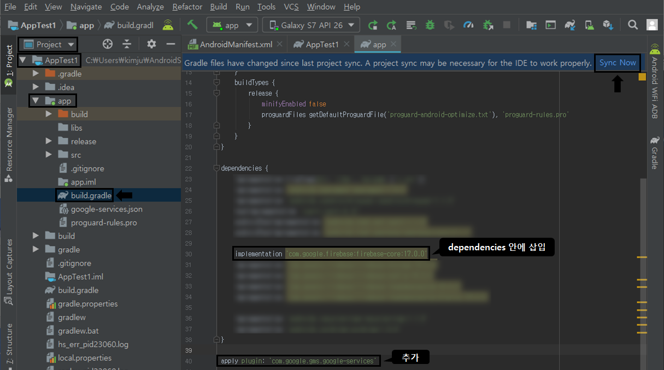Viewport: 664px width, 370px height.
Task: Click the green Run app icon
Action: coord(373,25)
